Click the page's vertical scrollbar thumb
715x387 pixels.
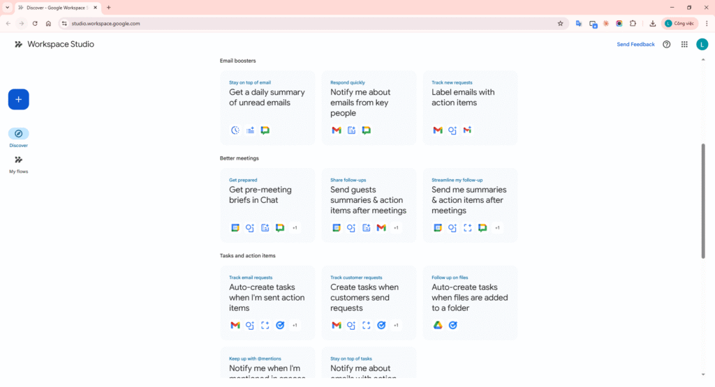point(702,201)
